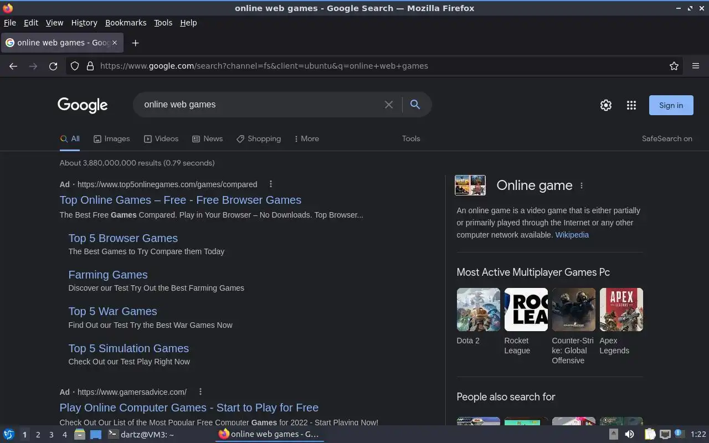
Task: Click the forward navigation arrow
Action: [33, 66]
